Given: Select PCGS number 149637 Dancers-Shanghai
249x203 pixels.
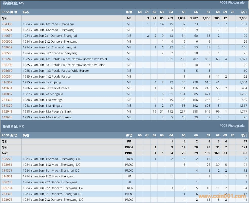Looking at the screenshot, I should pyautogui.click(x=7, y=36).
